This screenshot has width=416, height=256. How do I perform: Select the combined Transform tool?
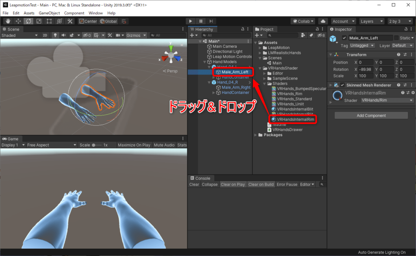tap(59, 21)
